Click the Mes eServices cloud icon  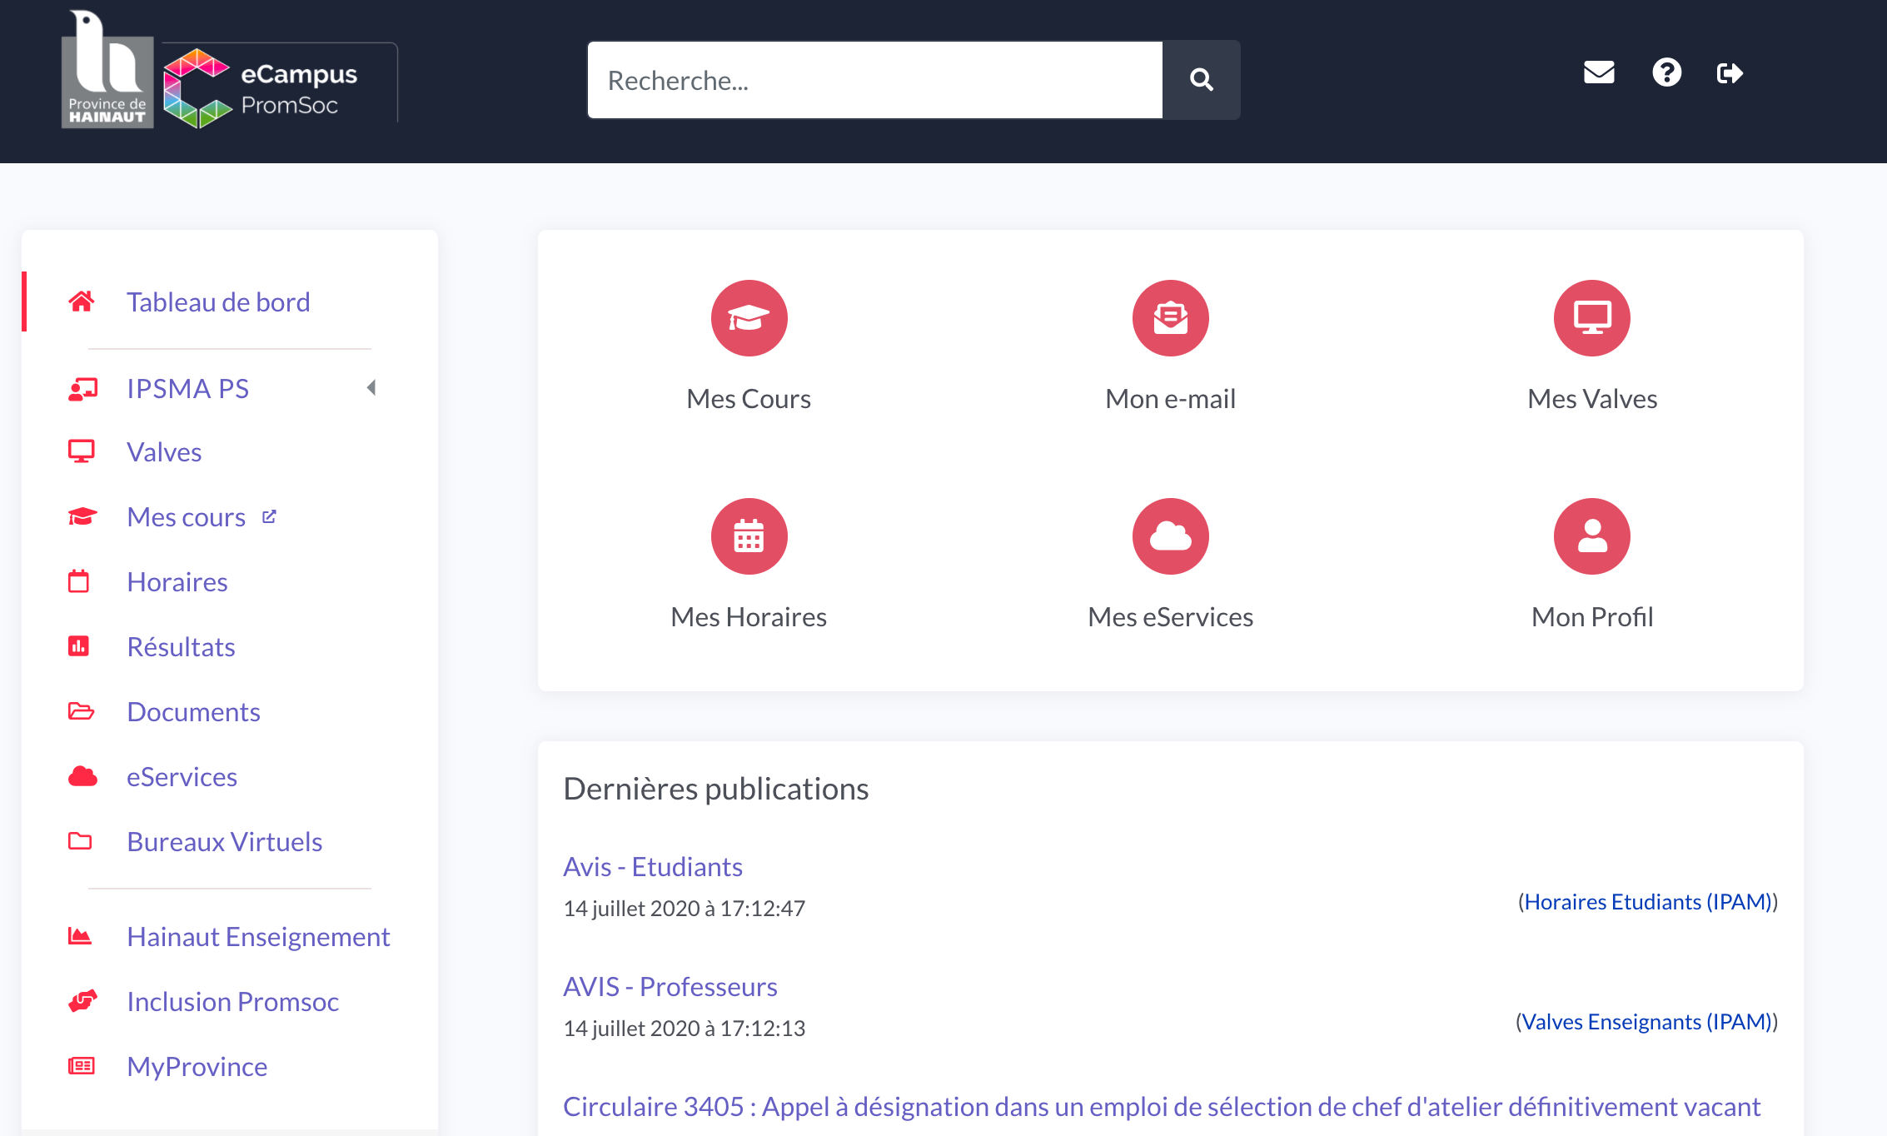coord(1170,536)
